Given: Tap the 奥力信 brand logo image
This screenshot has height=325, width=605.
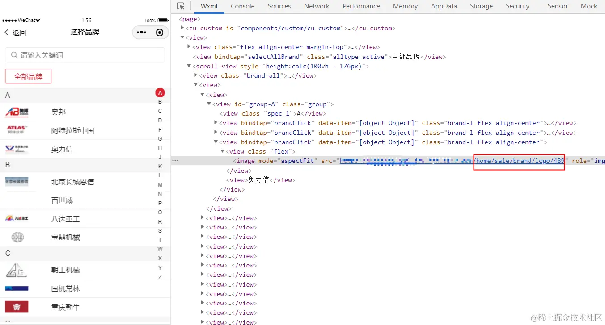Looking at the screenshot, I should point(17,149).
